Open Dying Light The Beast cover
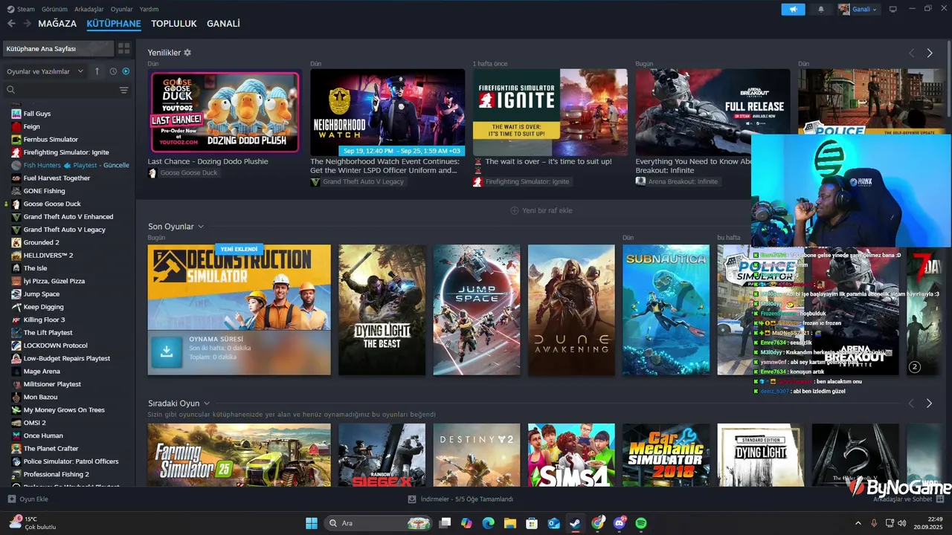Image resolution: width=952 pixels, height=535 pixels. point(382,310)
